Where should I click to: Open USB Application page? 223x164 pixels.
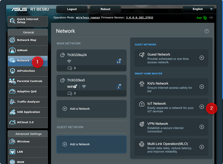coord(28,112)
